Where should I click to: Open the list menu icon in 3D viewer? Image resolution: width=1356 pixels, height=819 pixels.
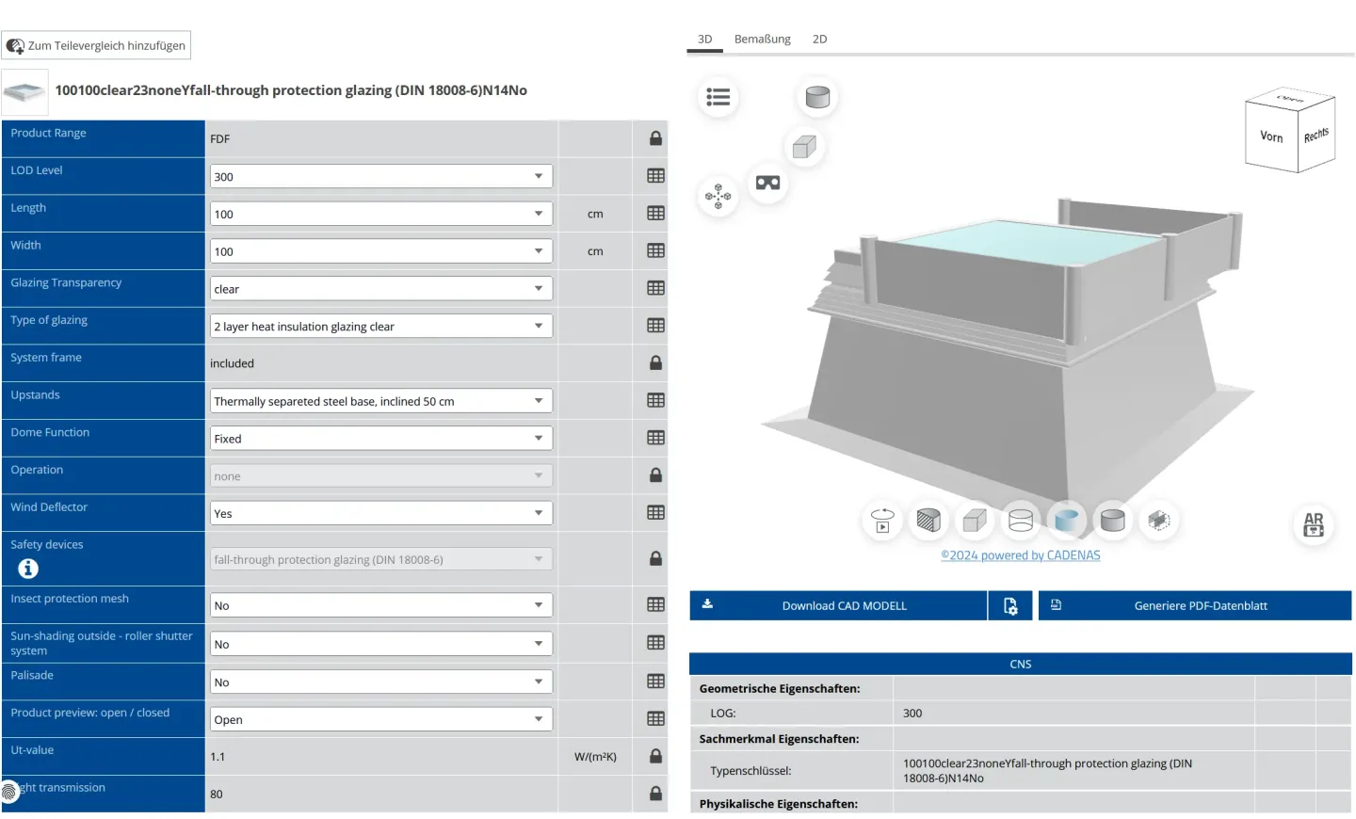718,97
